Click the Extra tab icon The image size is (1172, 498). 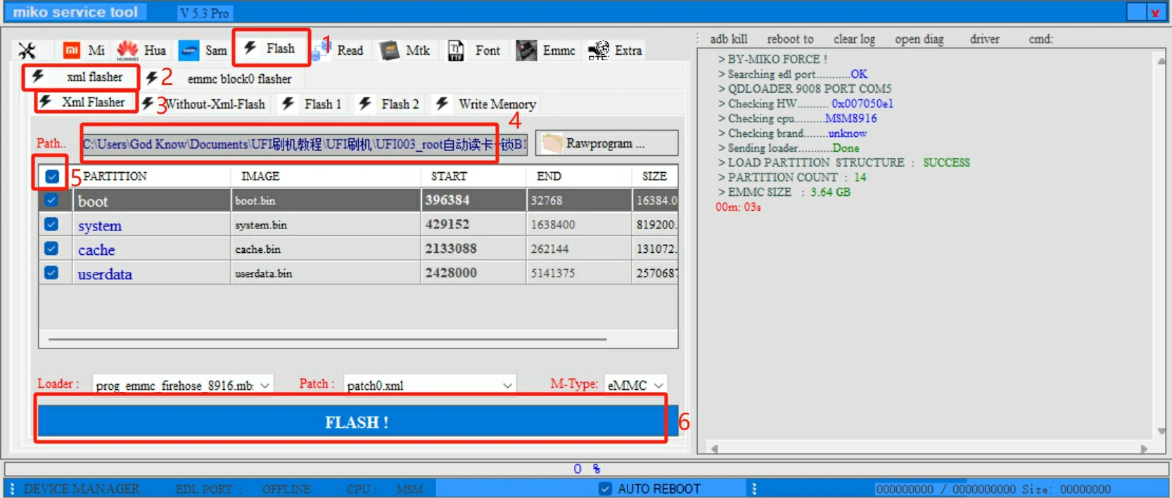(599, 50)
